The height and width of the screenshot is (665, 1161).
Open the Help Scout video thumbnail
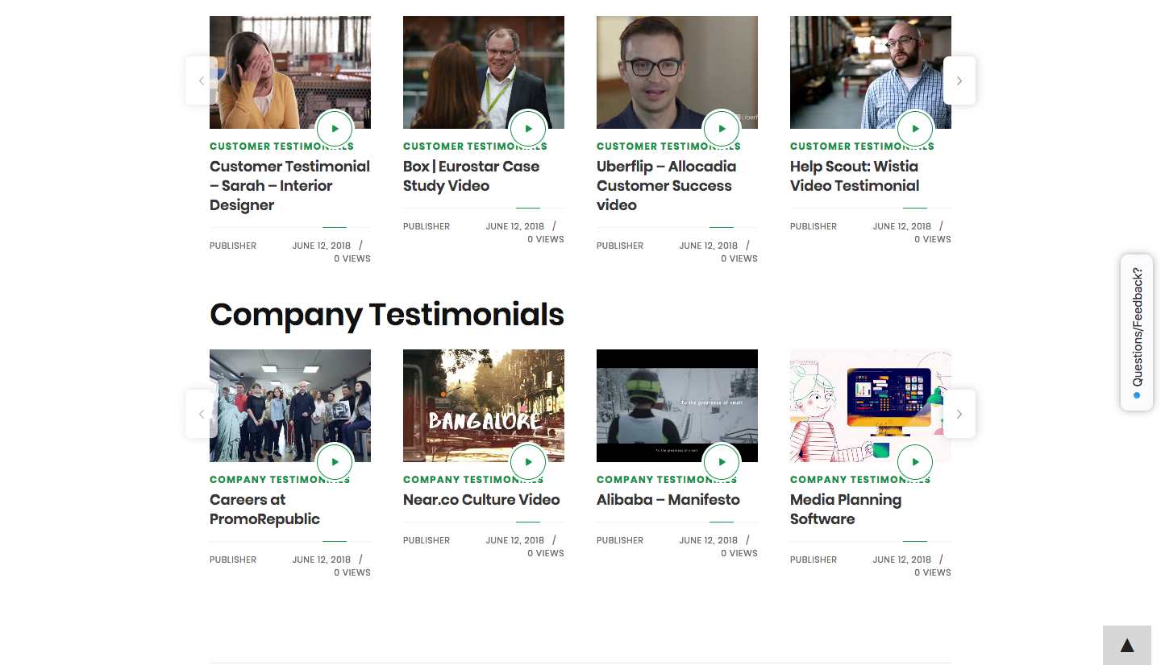pyautogui.click(x=871, y=72)
